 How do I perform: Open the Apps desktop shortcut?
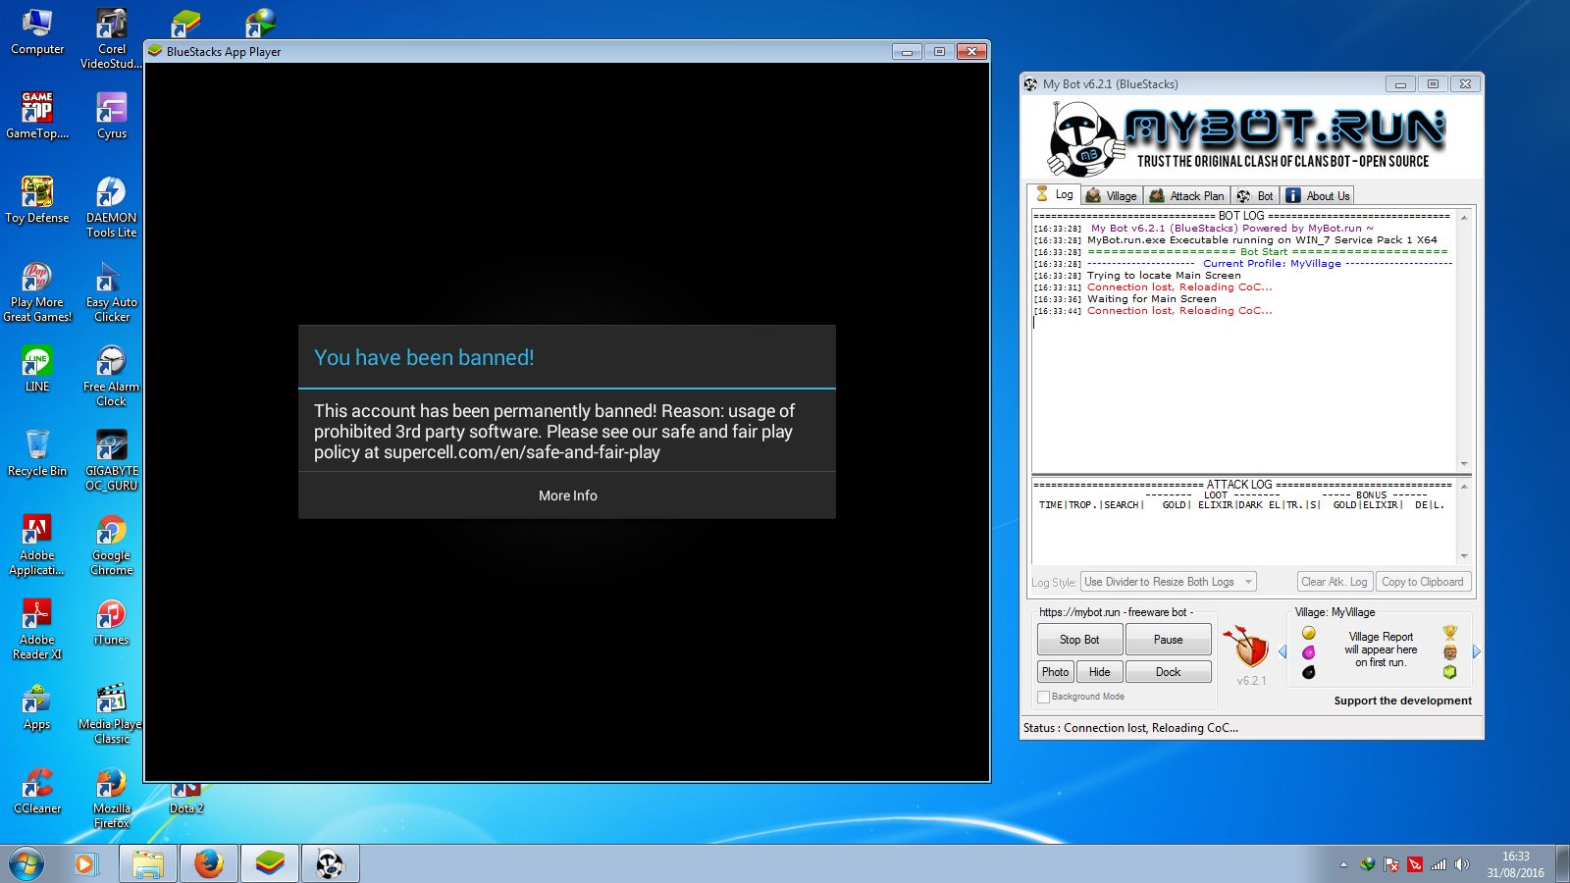37,706
